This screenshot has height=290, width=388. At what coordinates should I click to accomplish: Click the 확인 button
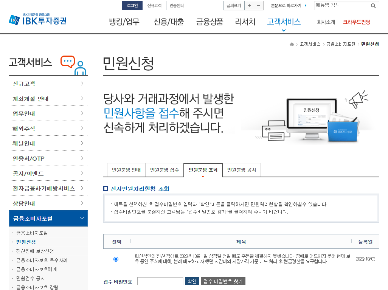(192, 281)
